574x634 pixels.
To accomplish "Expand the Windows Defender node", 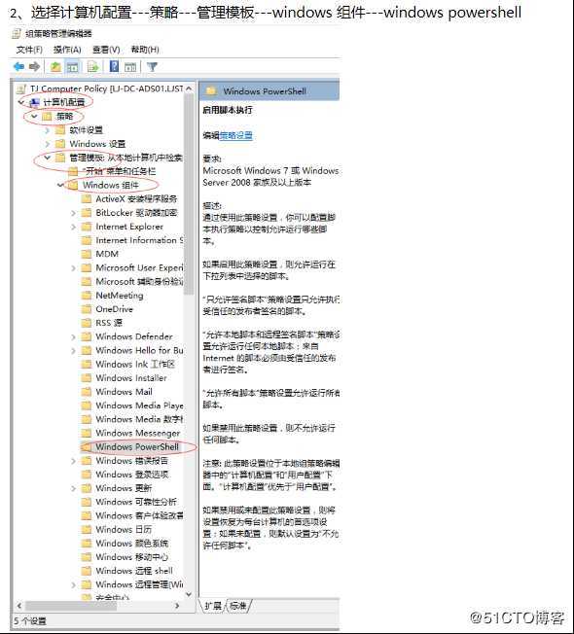I will (x=73, y=336).
